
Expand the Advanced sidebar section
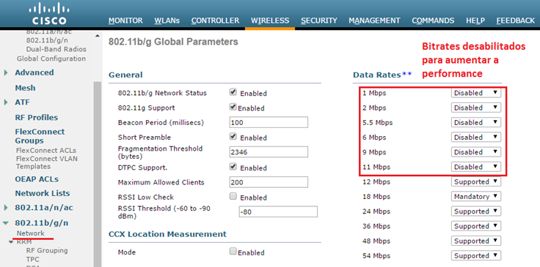tap(6, 72)
